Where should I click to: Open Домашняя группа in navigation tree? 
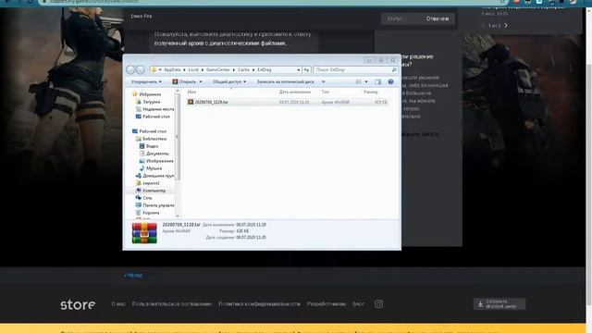[154, 176]
